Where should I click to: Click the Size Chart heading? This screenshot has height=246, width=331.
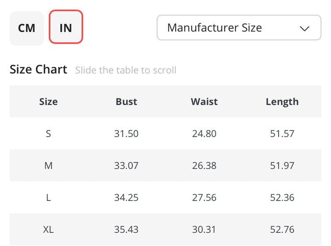(38, 70)
